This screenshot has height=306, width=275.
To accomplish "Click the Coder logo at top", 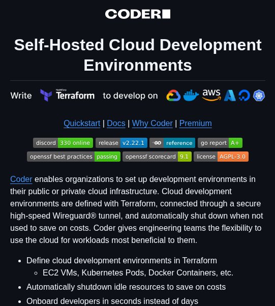I will 138,14.
